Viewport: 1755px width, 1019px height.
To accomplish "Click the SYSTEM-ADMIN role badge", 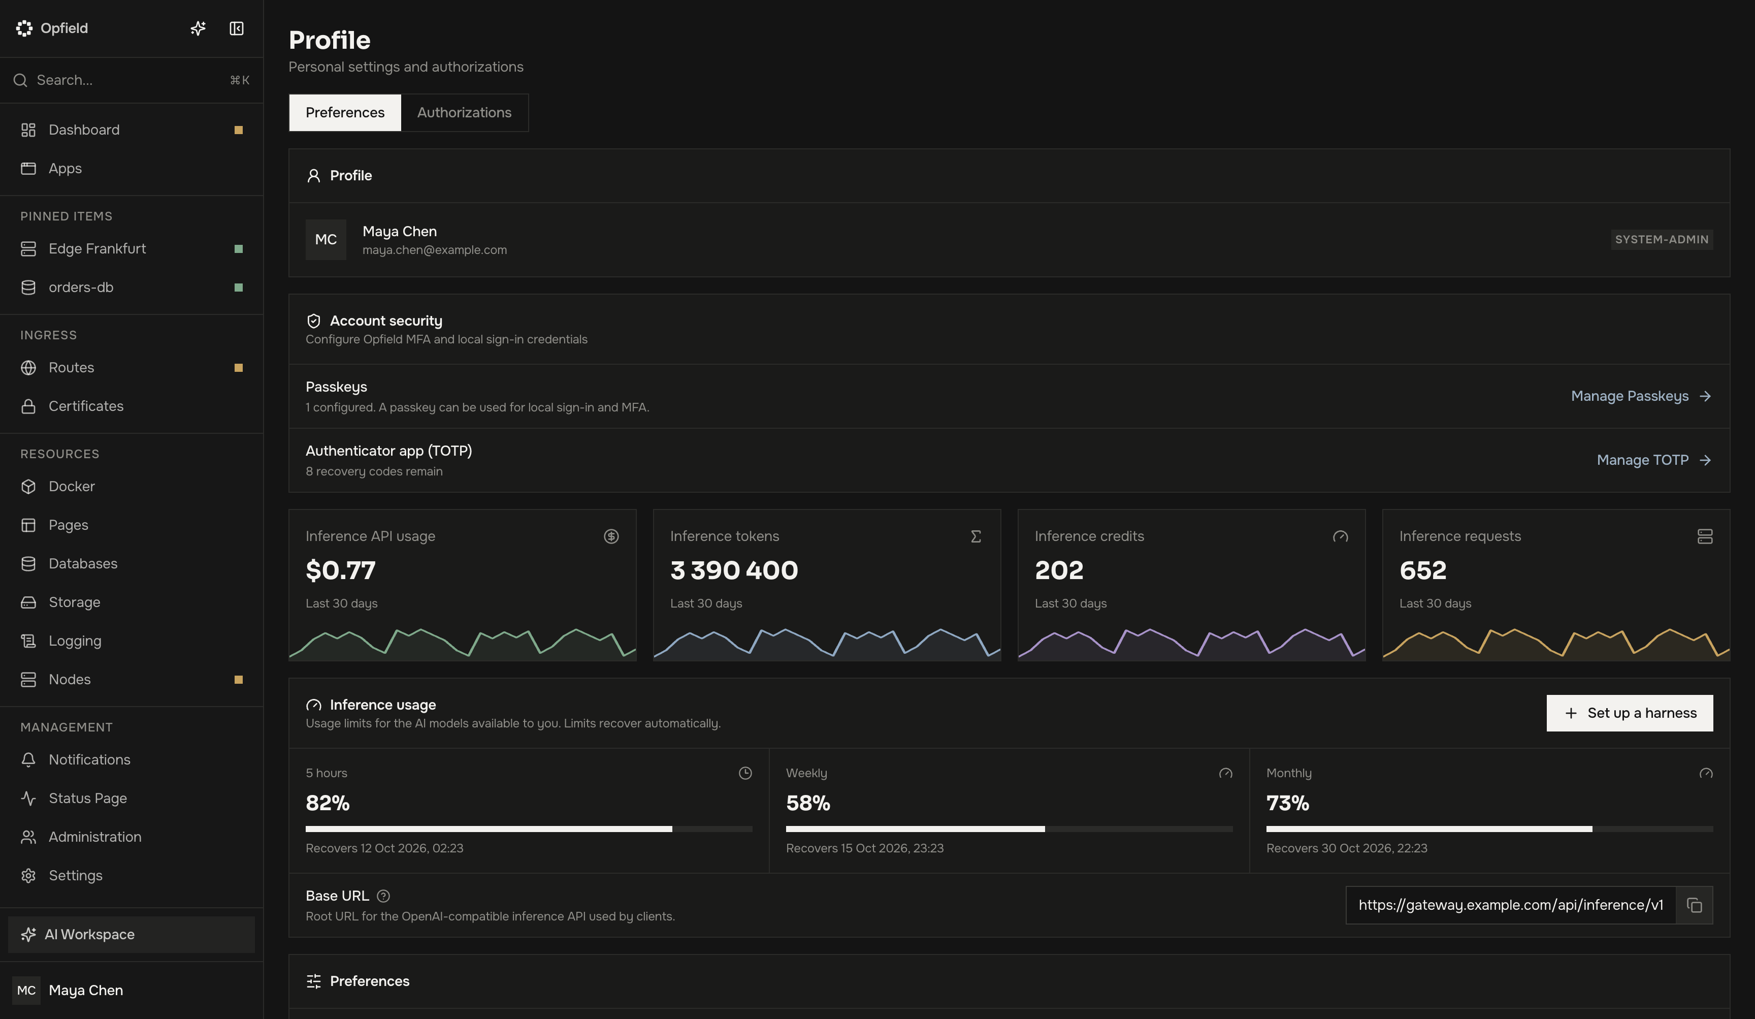I will pos(1662,240).
